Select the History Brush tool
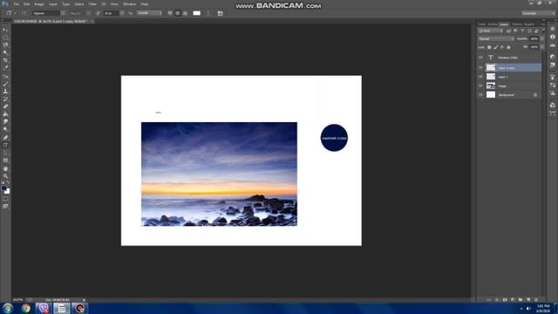This screenshot has width=558, height=314. pyautogui.click(x=5, y=99)
